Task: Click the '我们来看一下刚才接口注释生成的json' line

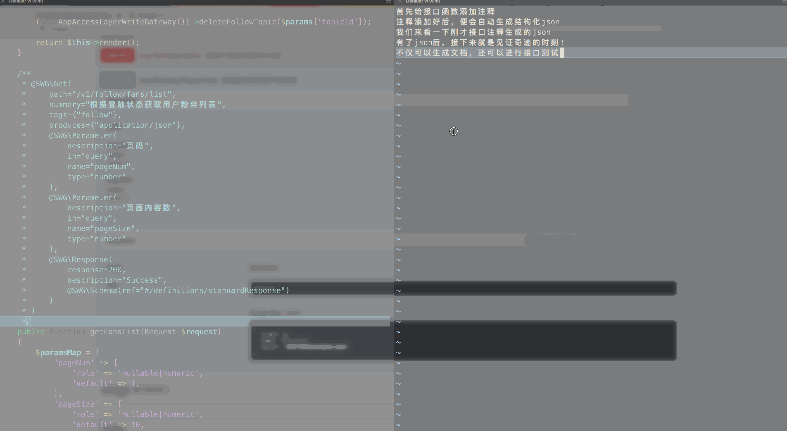Action: tap(473, 32)
